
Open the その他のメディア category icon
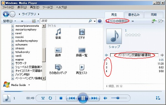pyautogui.click(x=58, y=67)
